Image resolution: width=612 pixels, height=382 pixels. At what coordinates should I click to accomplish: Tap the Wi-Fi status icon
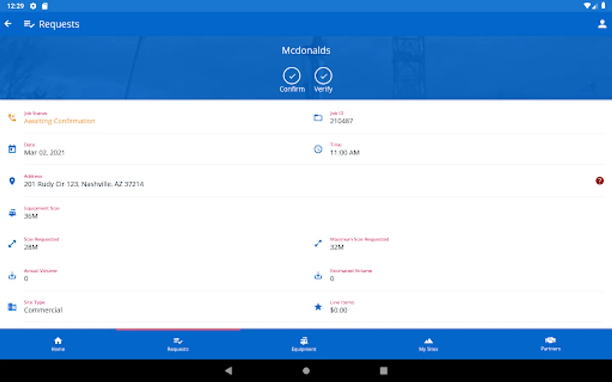click(x=587, y=6)
